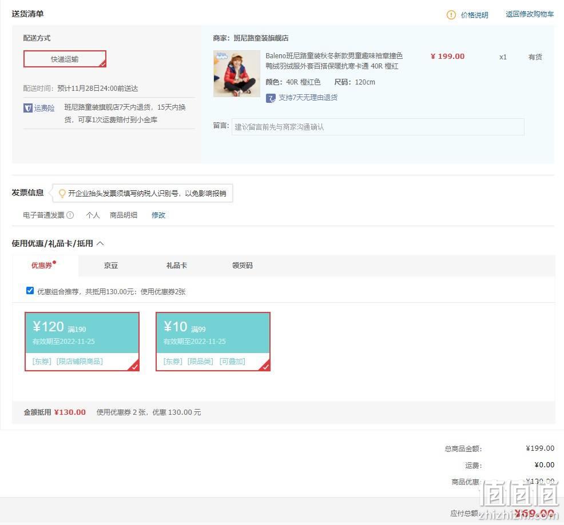This screenshot has height=525, width=564.
Task: Uncheck the 优惠组合推荐 checkbox
Action: point(30,290)
